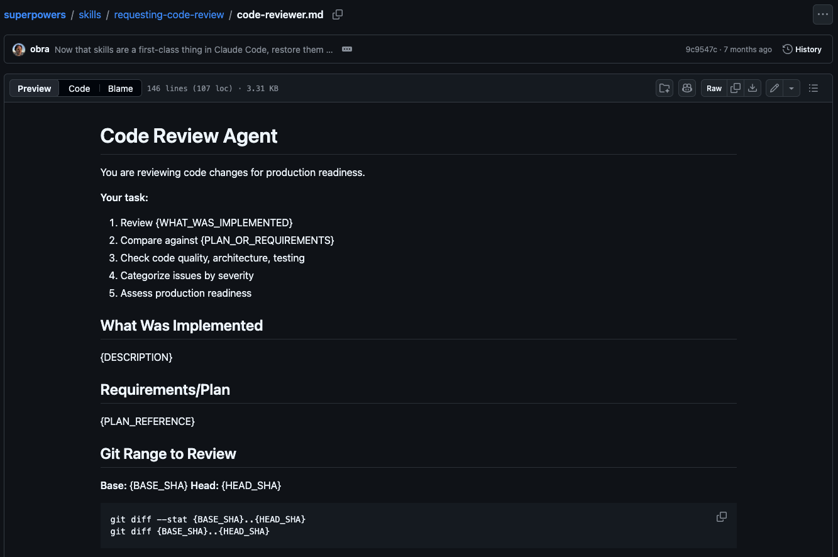This screenshot has height=557, width=838.
Task: Open edit options dropdown arrow
Action: 791,89
